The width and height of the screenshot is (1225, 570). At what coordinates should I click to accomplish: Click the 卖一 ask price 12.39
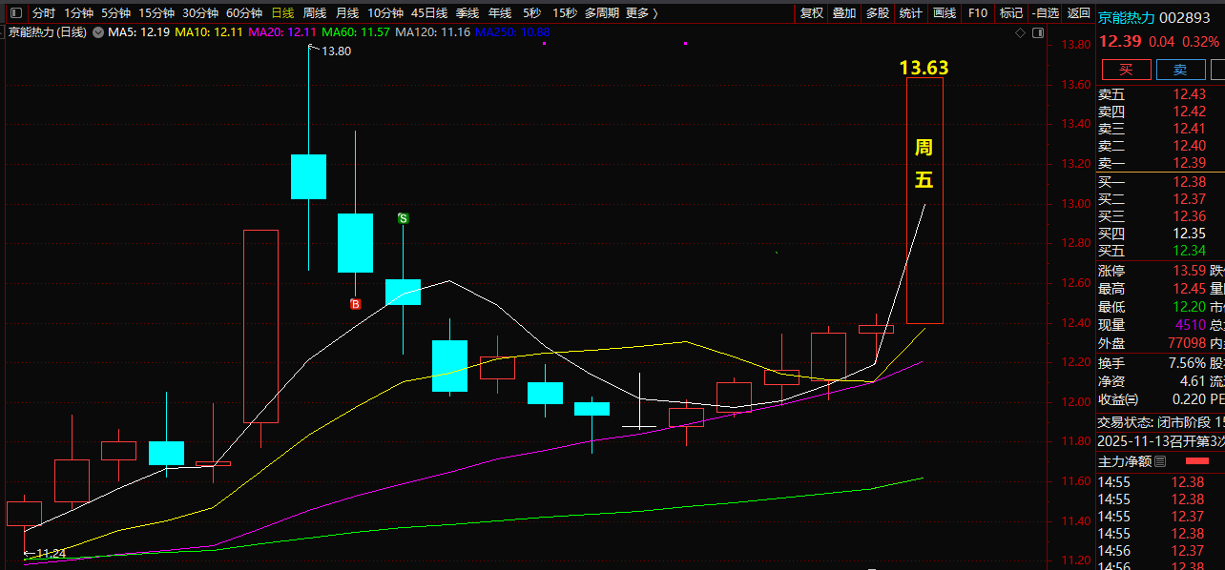click(x=1190, y=163)
